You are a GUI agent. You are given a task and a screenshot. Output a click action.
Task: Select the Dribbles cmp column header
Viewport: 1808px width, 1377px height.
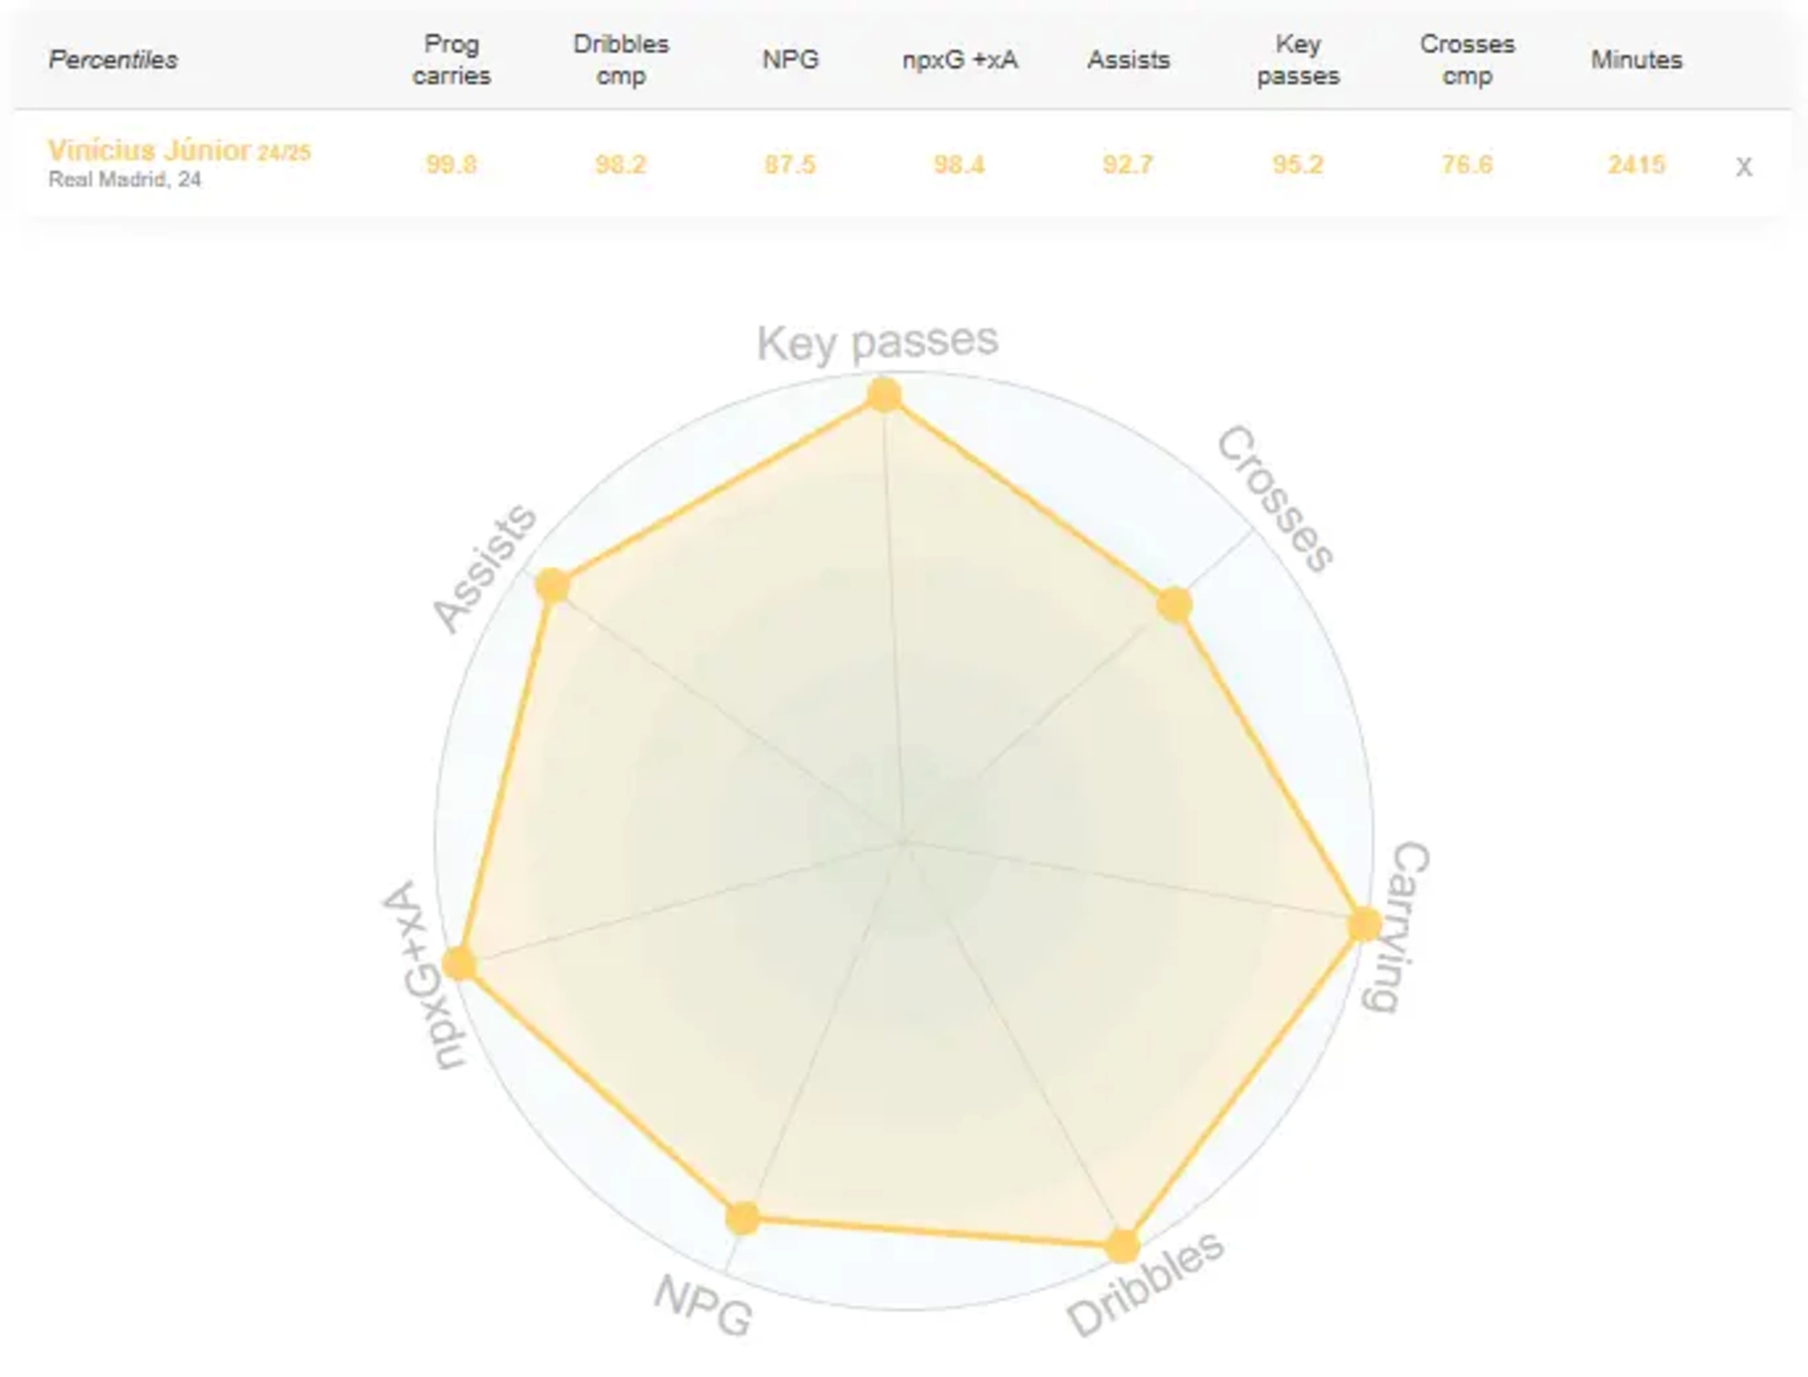pos(621,60)
